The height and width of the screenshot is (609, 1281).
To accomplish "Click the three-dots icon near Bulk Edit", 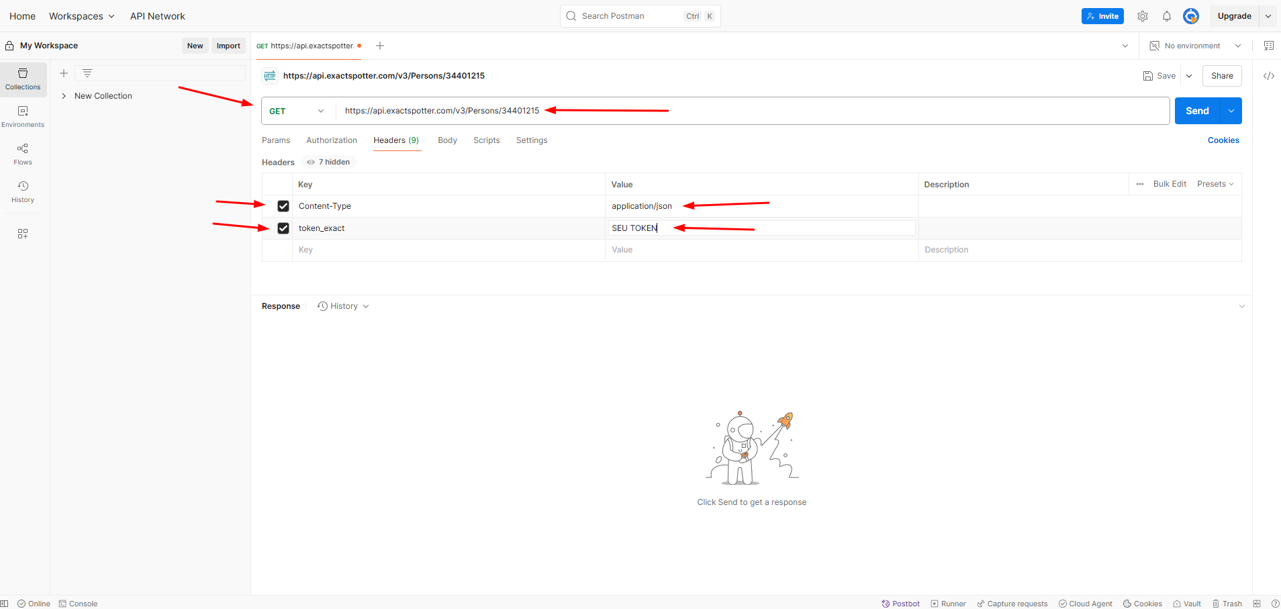I will coord(1140,184).
